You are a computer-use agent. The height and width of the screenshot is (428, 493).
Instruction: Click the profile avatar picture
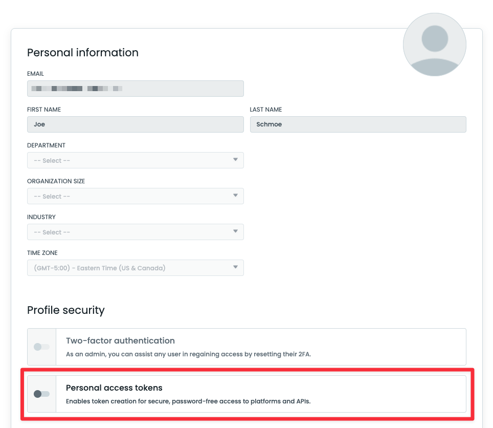pos(434,45)
